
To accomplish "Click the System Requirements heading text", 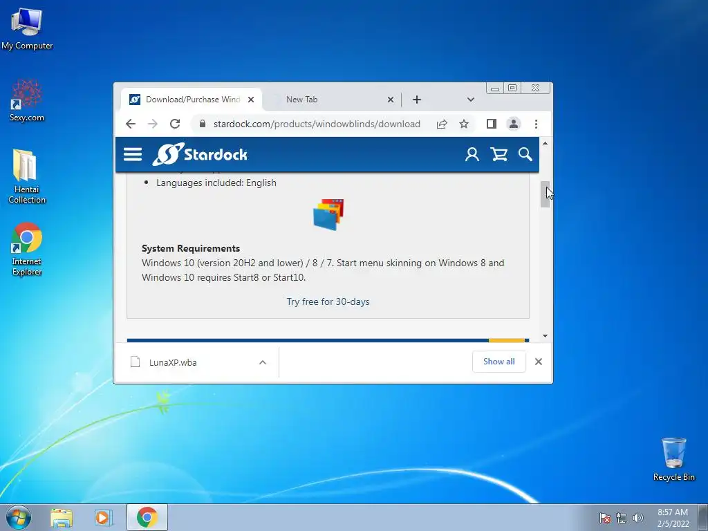I will coord(191,248).
